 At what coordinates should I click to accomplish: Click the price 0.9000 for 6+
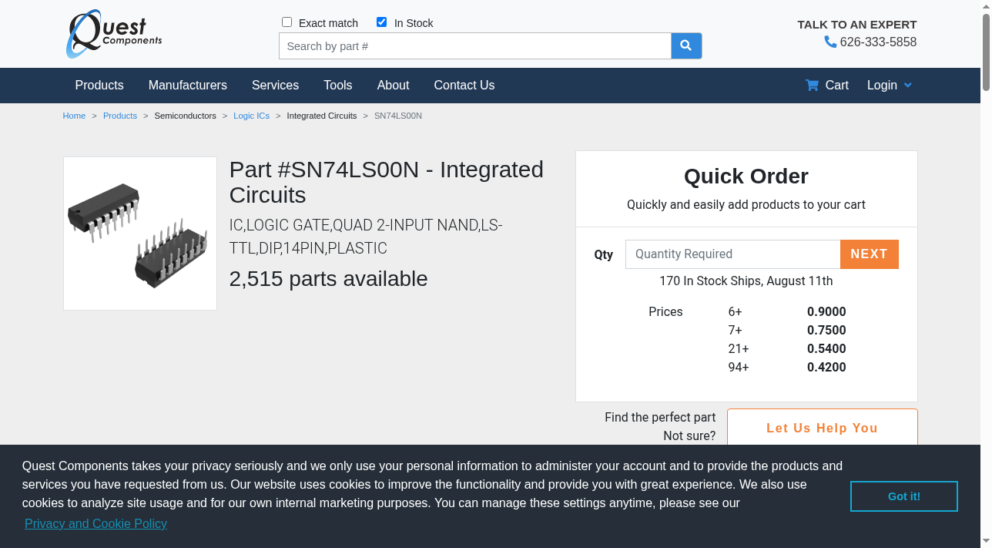pos(826,312)
